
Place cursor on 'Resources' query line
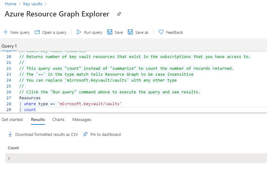click(x=30, y=98)
